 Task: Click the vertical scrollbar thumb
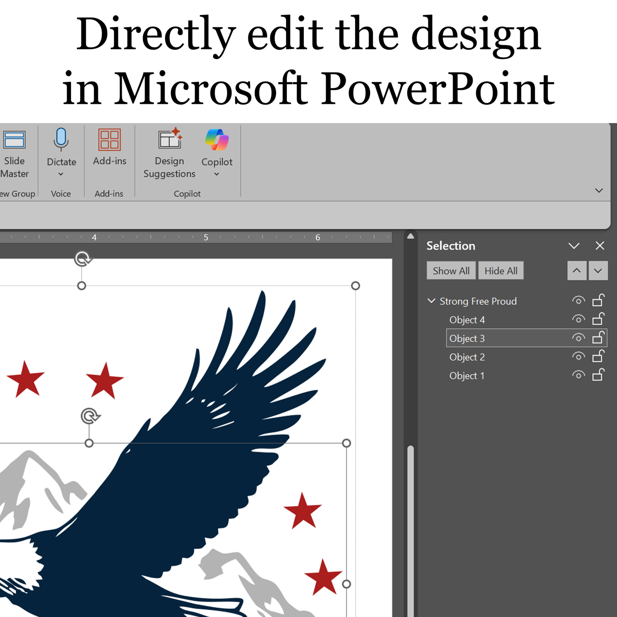click(x=411, y=531)
